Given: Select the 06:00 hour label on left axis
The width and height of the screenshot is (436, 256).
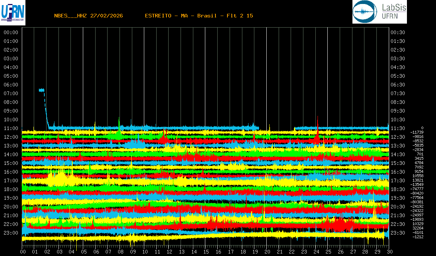Looking at the screenshot, I should [x=11, y=85].
